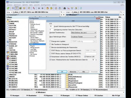
Task: Select 'Zip-Packer' in configuration tree
Action: point(34,54)
